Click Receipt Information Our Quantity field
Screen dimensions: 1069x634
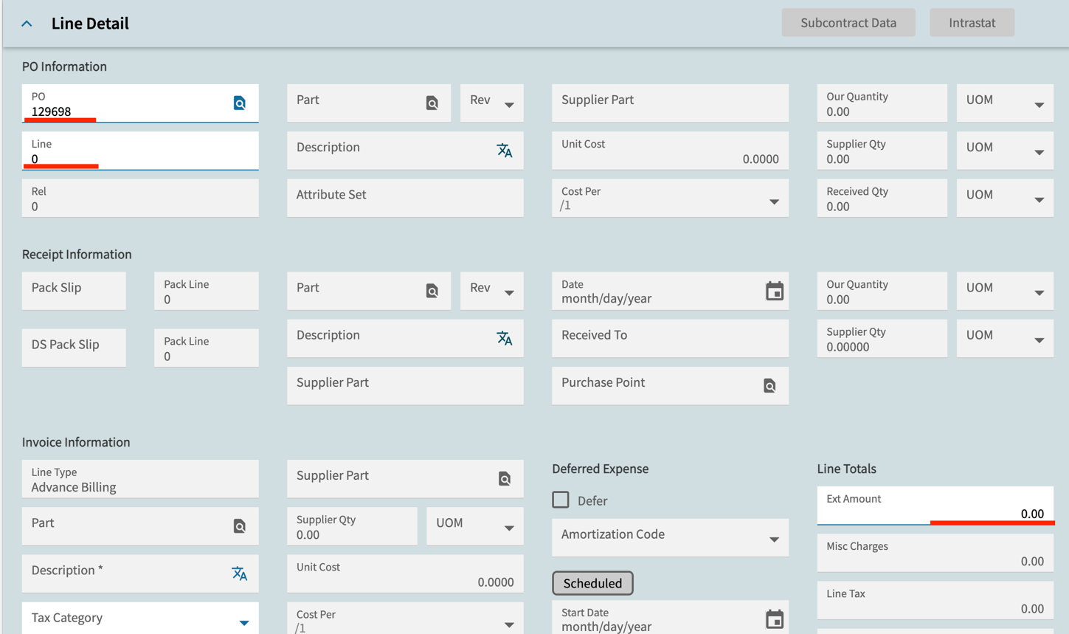(x=882, y=291)
